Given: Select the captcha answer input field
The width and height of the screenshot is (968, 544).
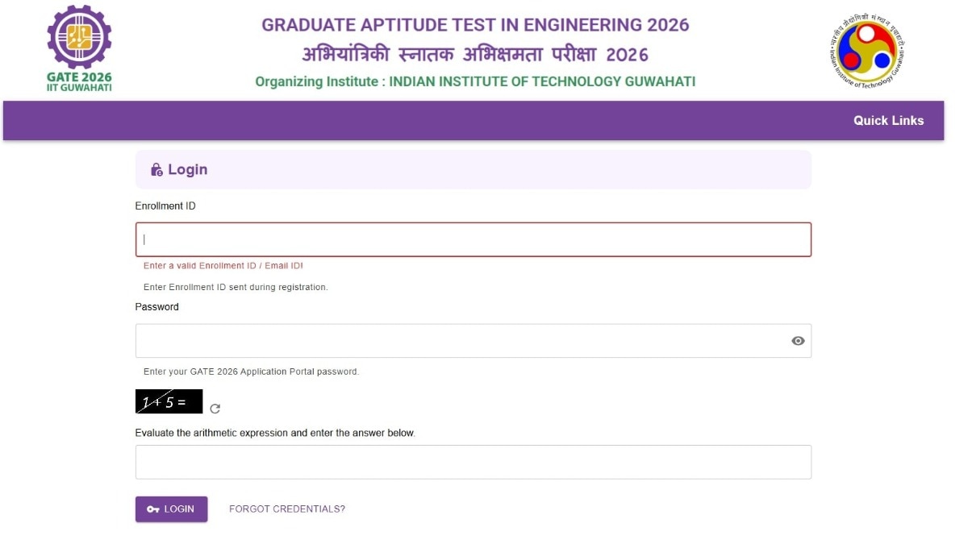Looking at the screenshot, I should pos(474,461).
